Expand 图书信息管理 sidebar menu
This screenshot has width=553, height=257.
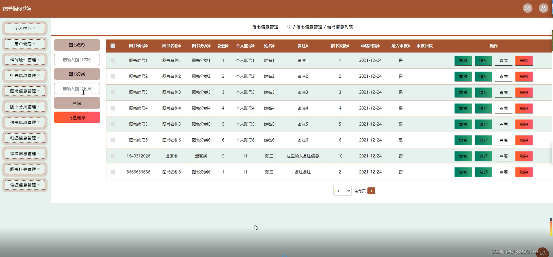pos(25,91)
